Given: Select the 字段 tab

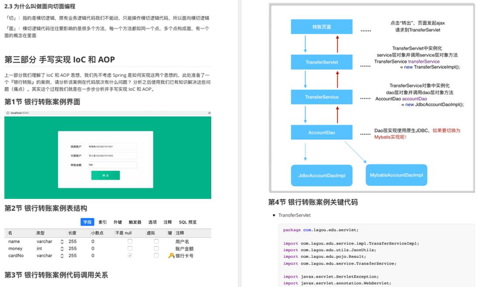Looking at the screenshot, I should click(88, 222).
